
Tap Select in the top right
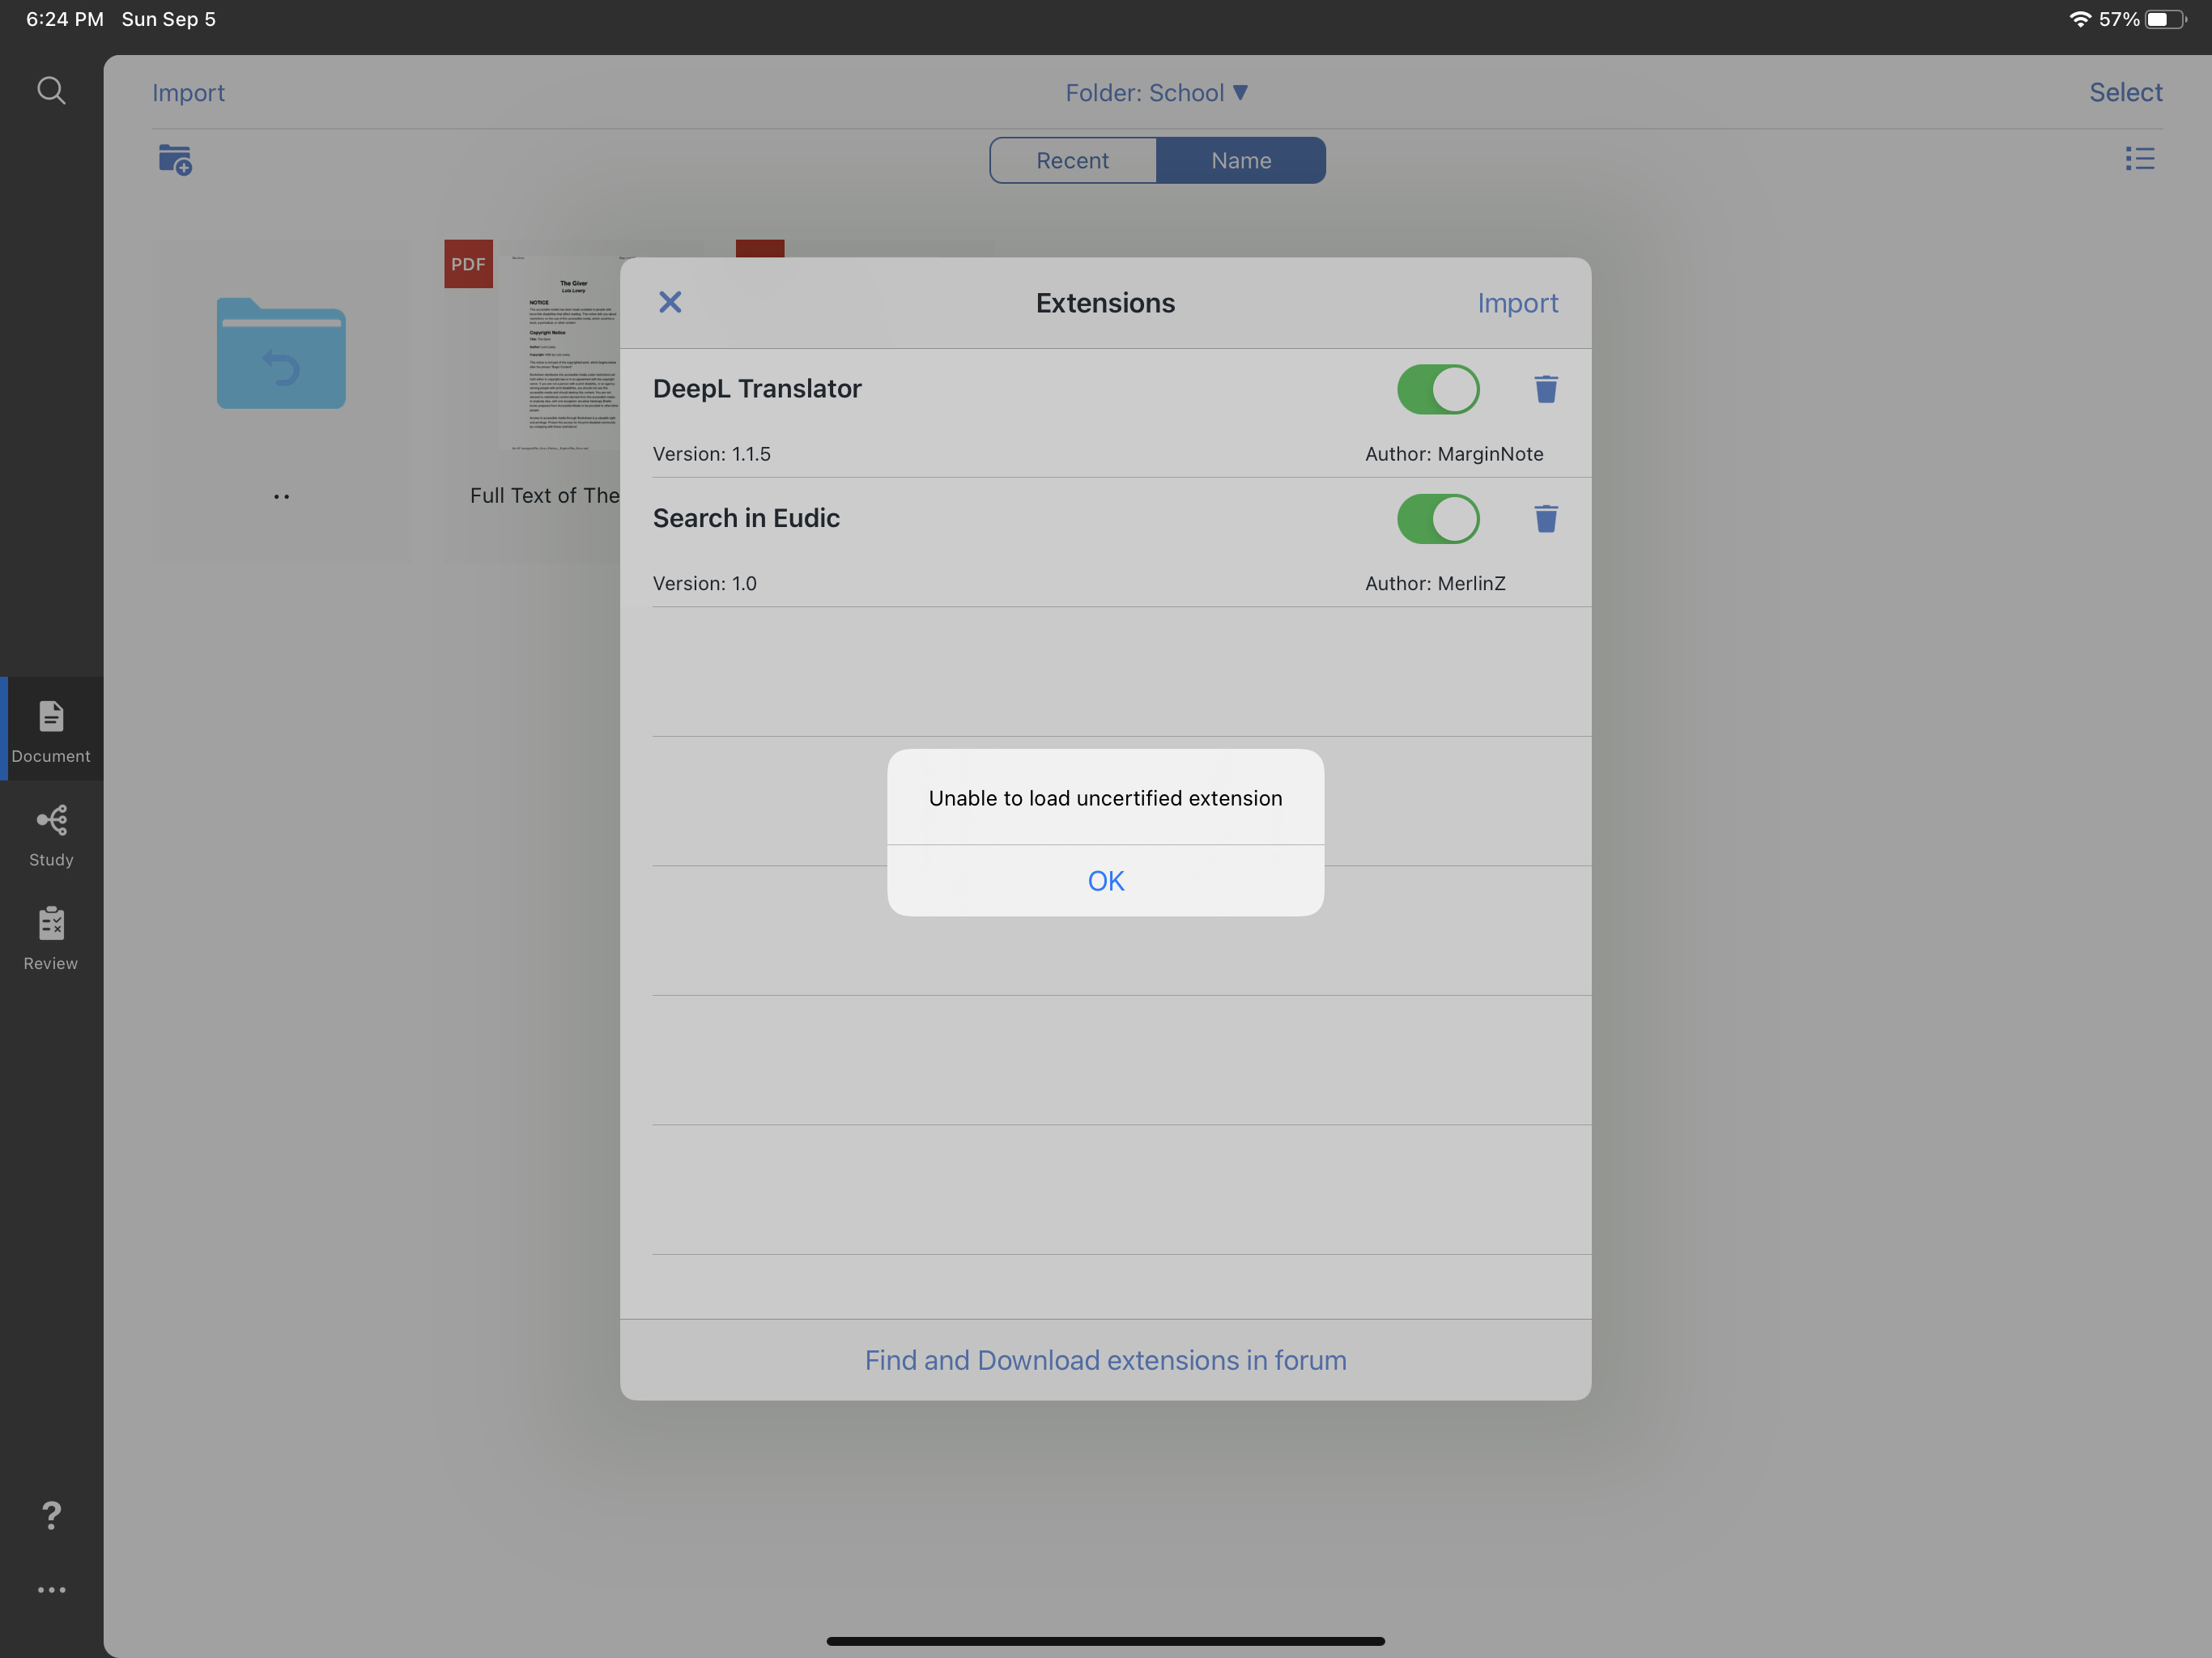click(2124, 93)
